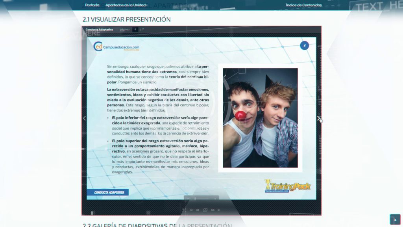Click the blue slide number badge

pyautogui.click(x=304, y=45)
